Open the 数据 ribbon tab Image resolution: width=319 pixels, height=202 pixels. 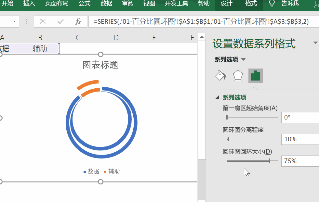point(106,3)
